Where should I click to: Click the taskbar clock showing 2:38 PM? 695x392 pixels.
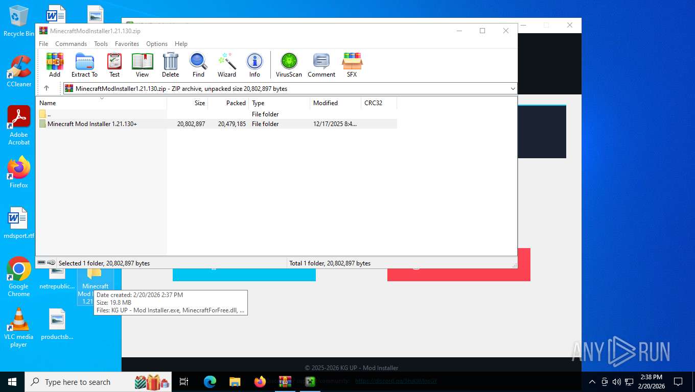tap(651, 382)
